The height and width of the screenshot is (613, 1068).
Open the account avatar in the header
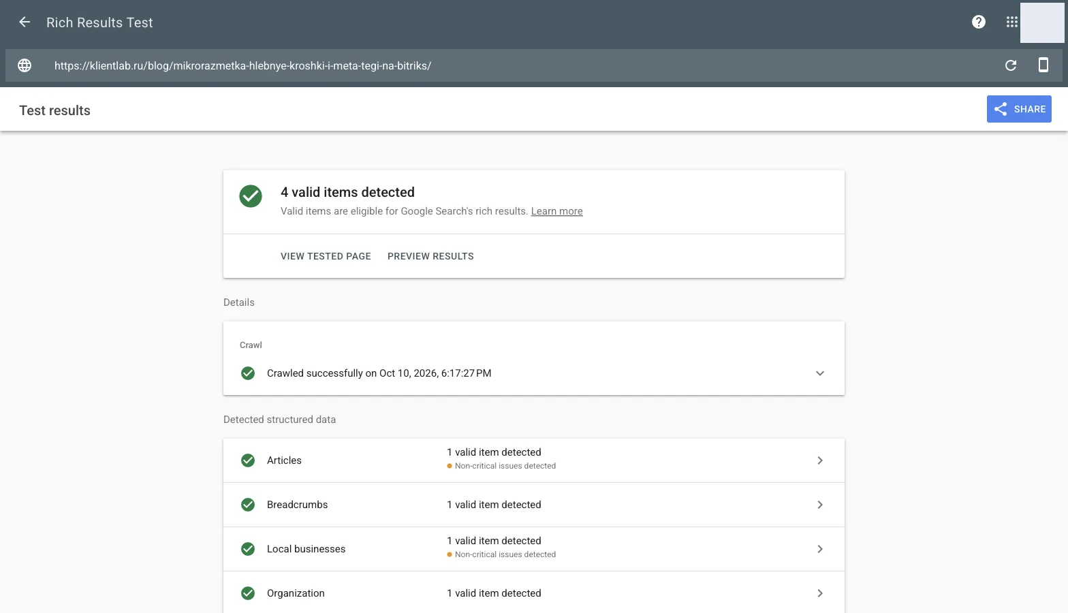1042,22
